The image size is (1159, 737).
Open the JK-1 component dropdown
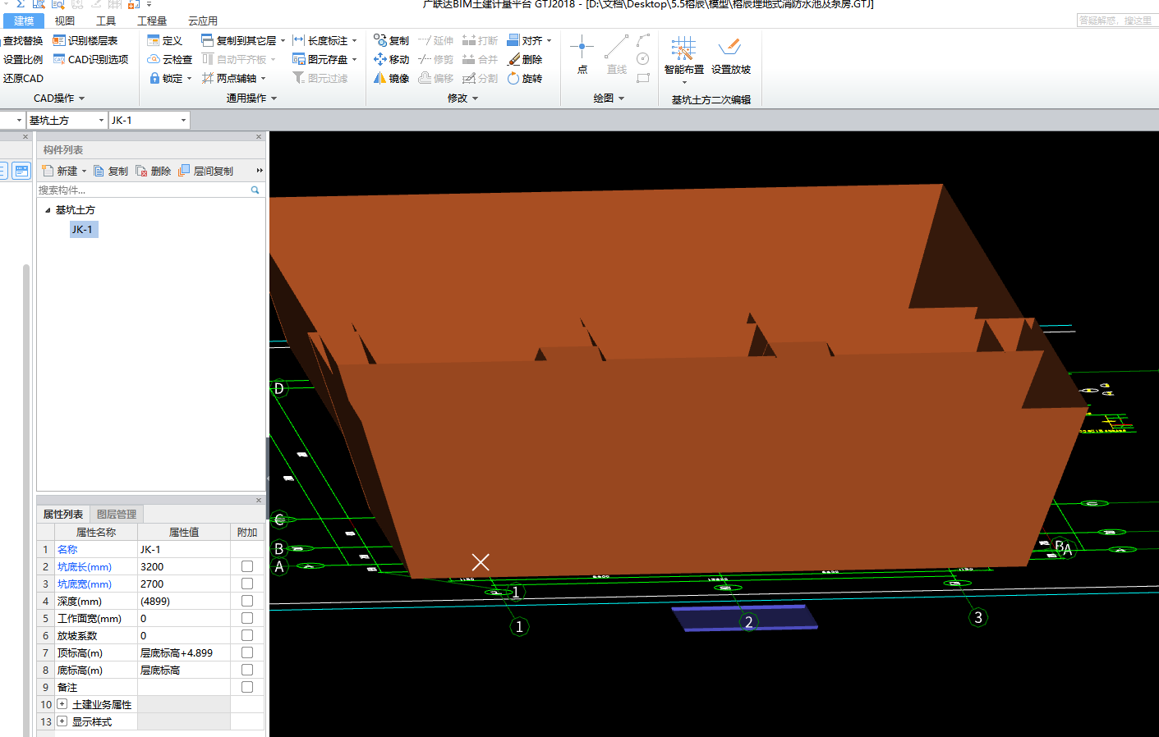point(183,121)
